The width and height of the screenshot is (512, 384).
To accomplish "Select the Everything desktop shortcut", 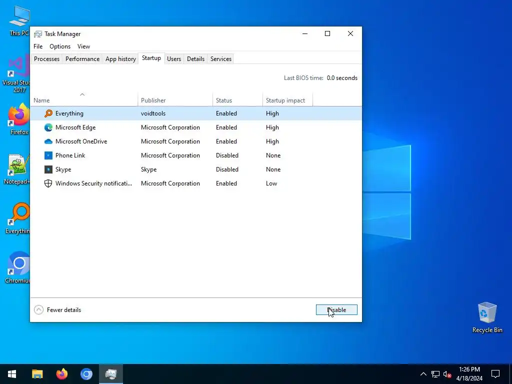I will [18, 218].
